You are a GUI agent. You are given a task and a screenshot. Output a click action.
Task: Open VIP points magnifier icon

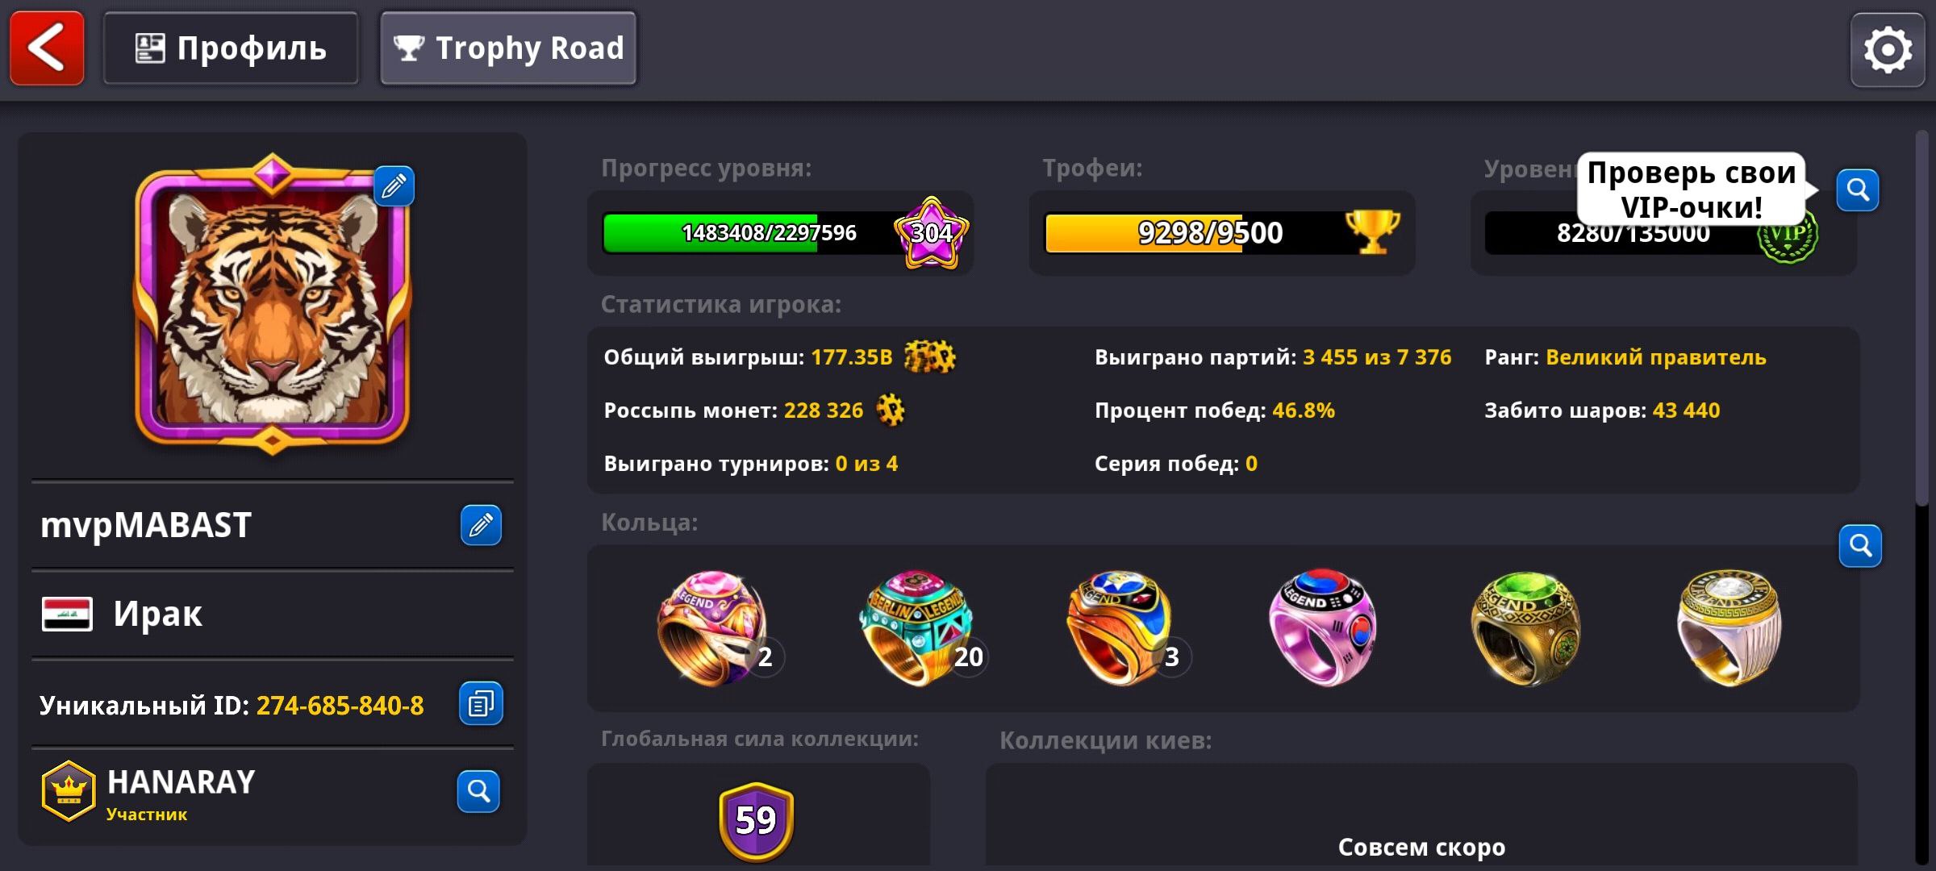(x=1858, y=190)
